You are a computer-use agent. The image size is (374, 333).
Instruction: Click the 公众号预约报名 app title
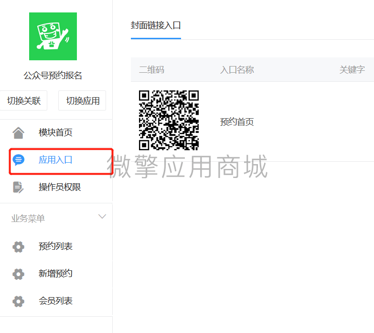(x=53, y=76)
